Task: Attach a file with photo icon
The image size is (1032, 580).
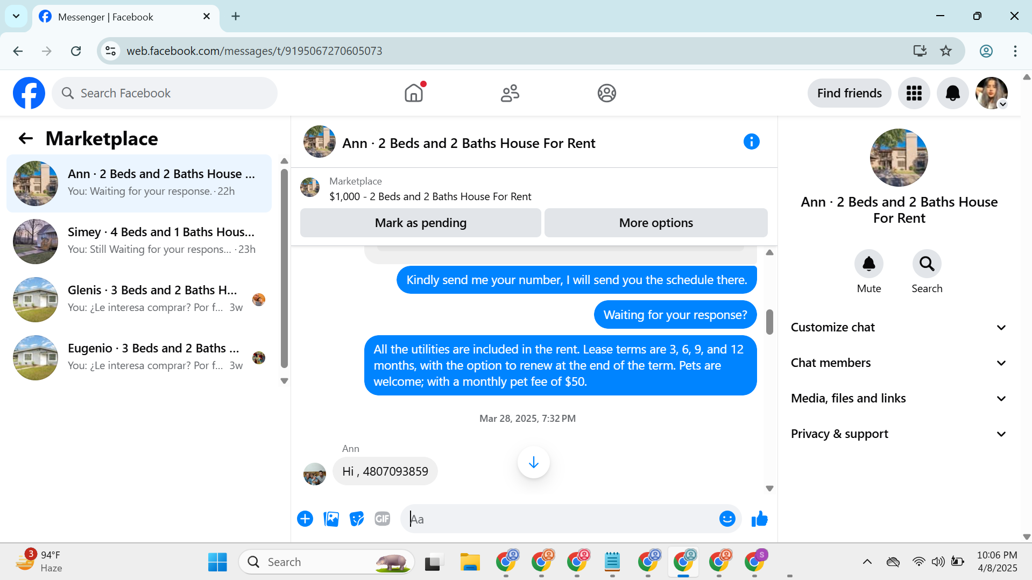Action: click(x=331, y=519)
